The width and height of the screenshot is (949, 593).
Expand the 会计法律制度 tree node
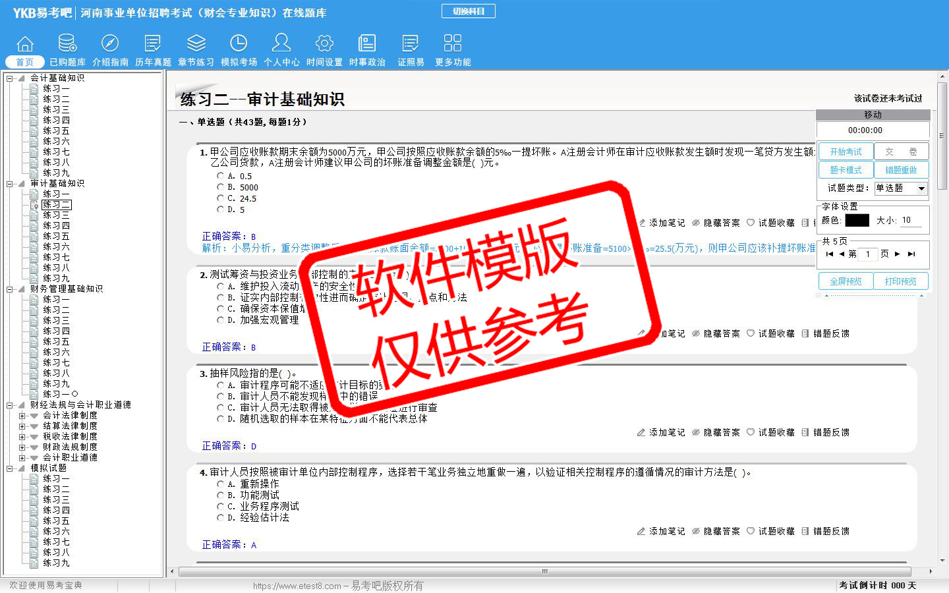[x=22, y=416]
